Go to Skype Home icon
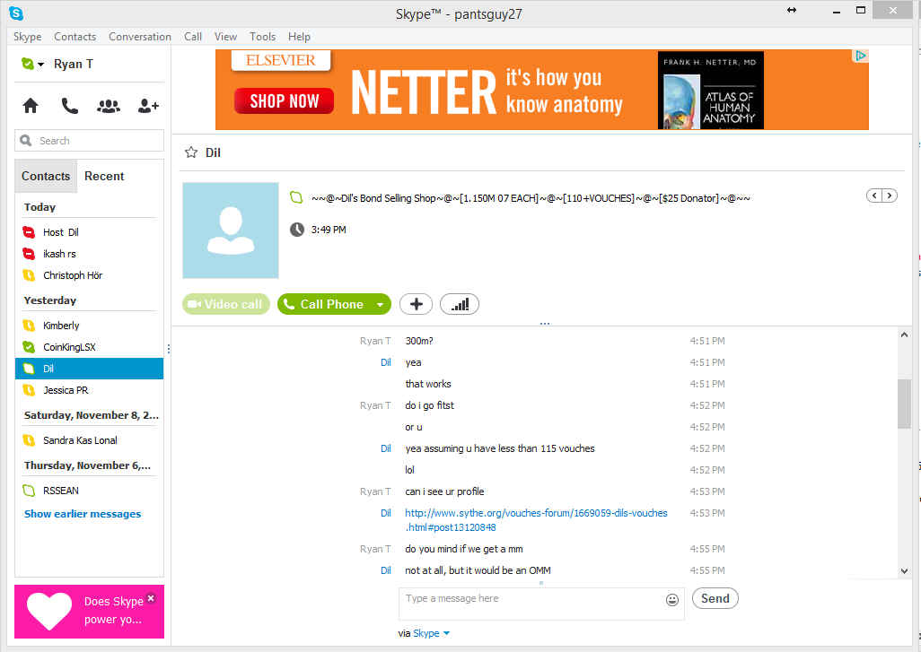 [31, 106]
